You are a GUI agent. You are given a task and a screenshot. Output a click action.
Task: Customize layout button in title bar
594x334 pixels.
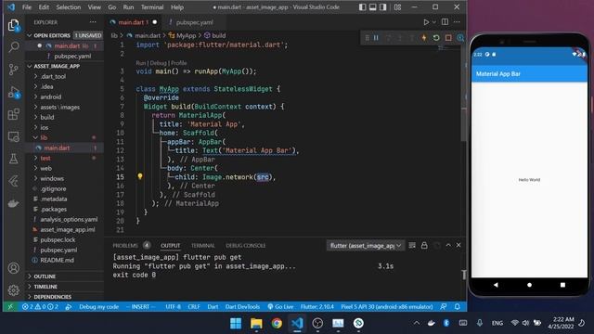click(x=397, y=7)
